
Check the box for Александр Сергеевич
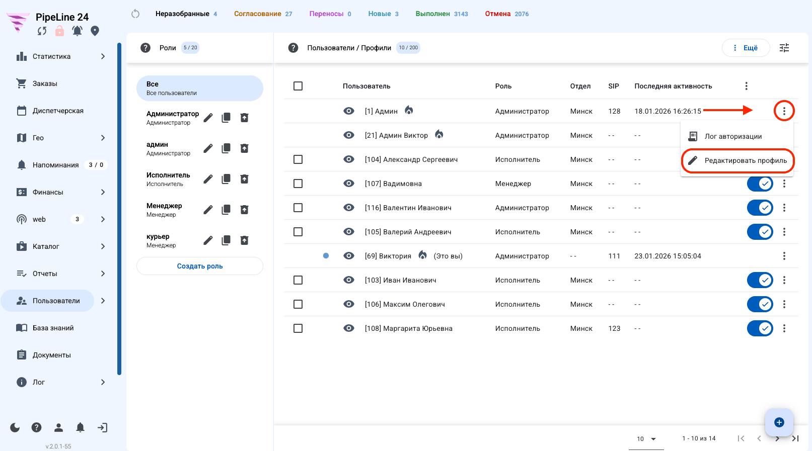(x=298, y=159)
